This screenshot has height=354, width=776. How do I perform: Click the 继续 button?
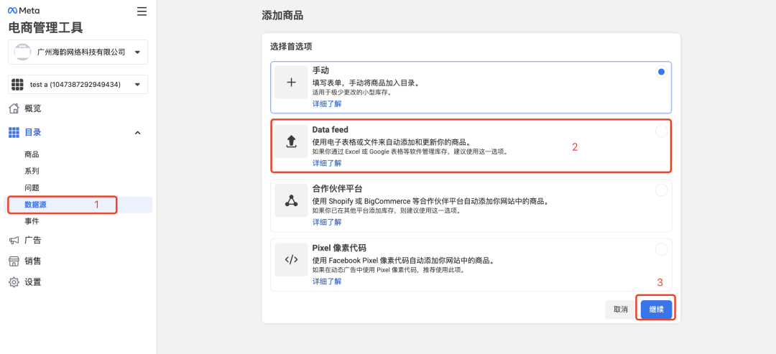point(656,310)
